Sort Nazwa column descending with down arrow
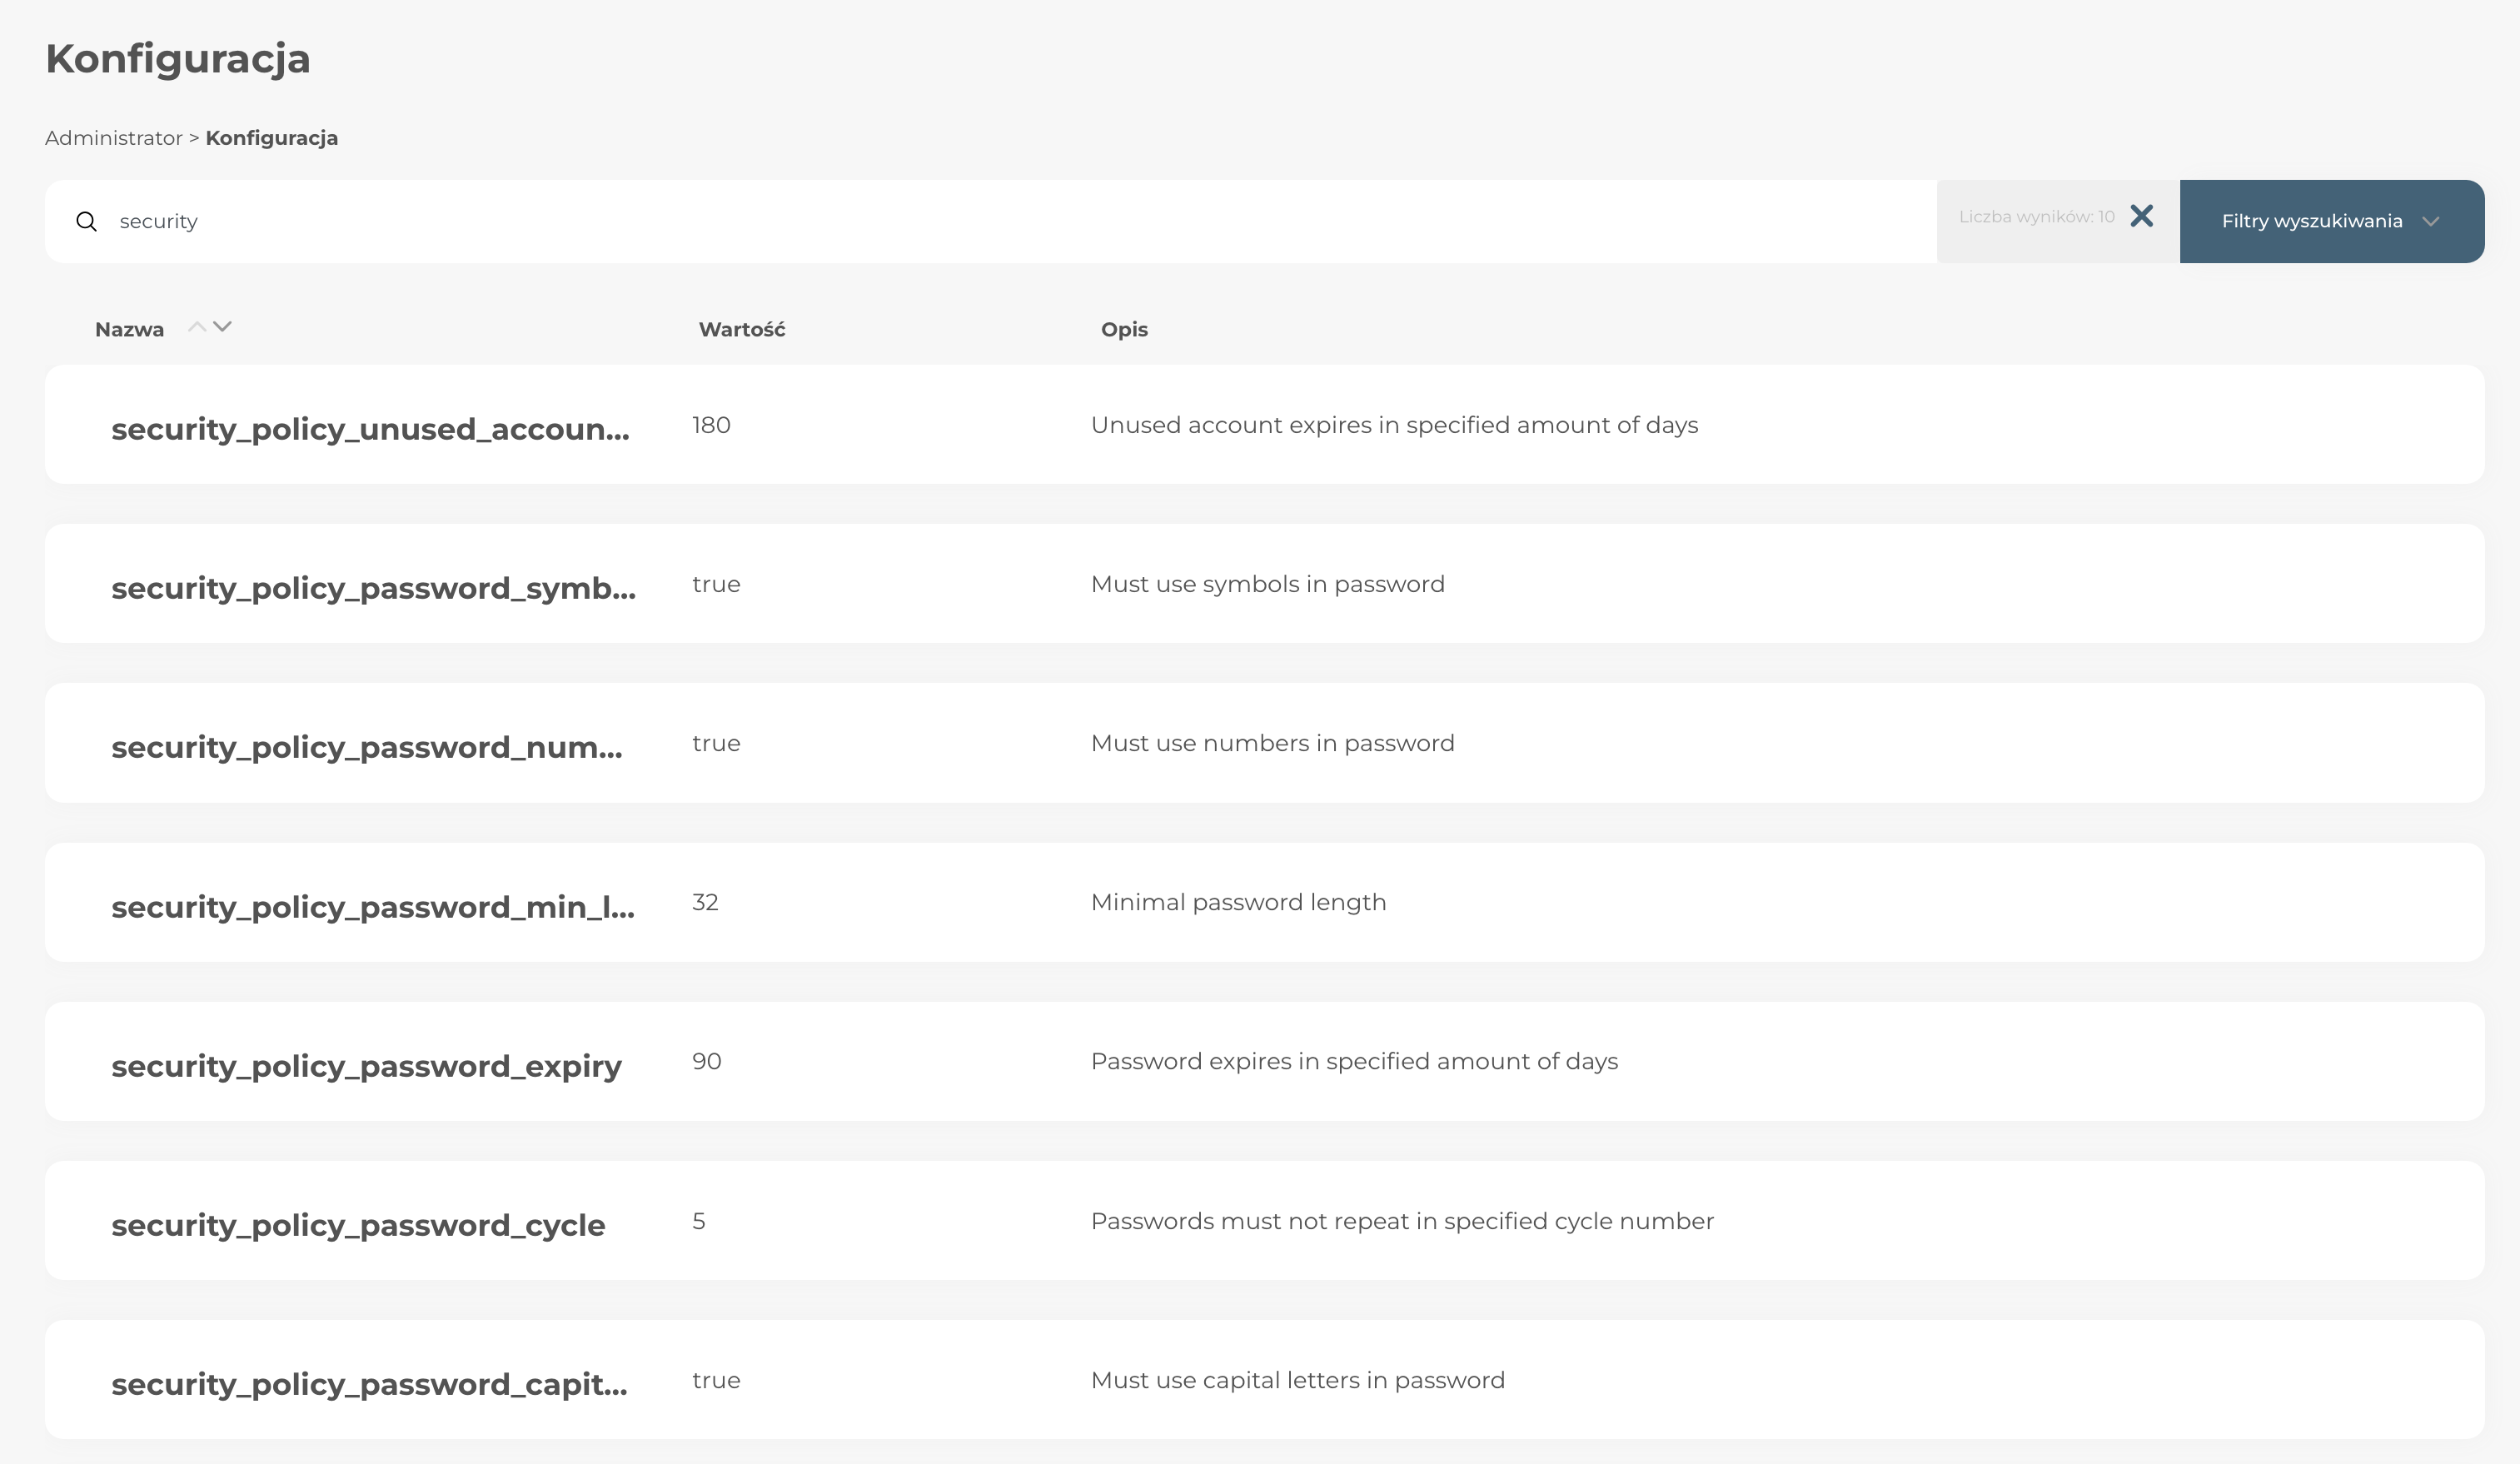The width and height of the screenshot is (2520, 1464). pos(223,326)
